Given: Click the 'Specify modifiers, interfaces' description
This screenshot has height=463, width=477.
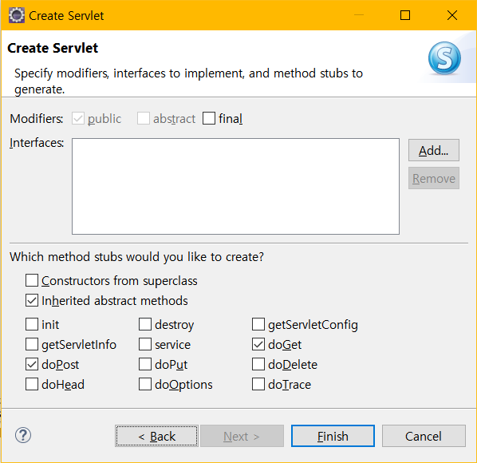Looking at the screenshot, I should tap(188, 81).
